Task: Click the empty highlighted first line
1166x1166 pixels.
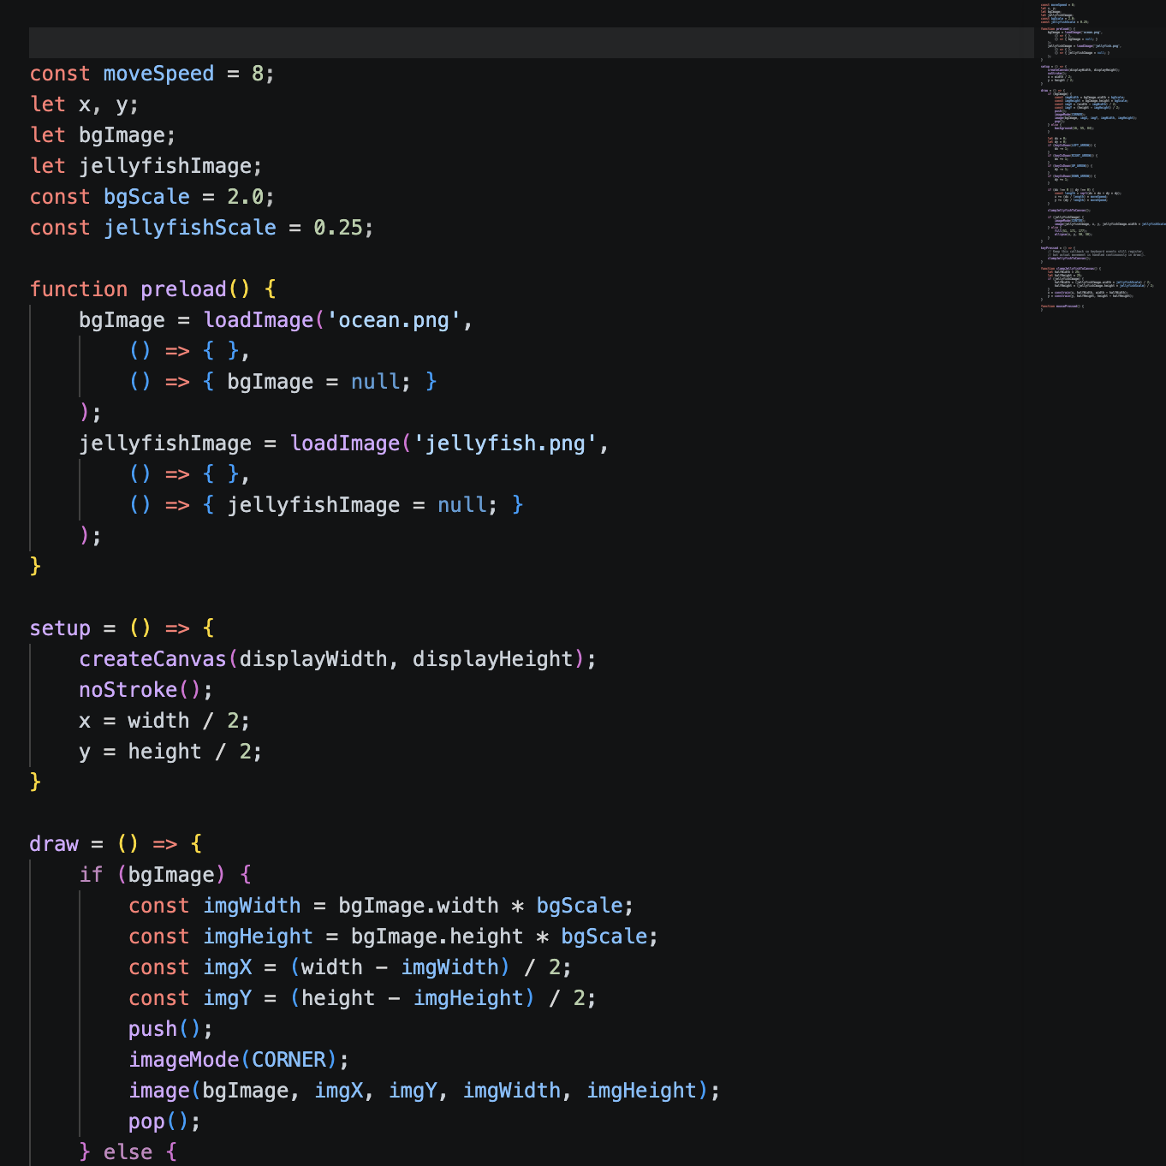Action: [x=531, y=43]
